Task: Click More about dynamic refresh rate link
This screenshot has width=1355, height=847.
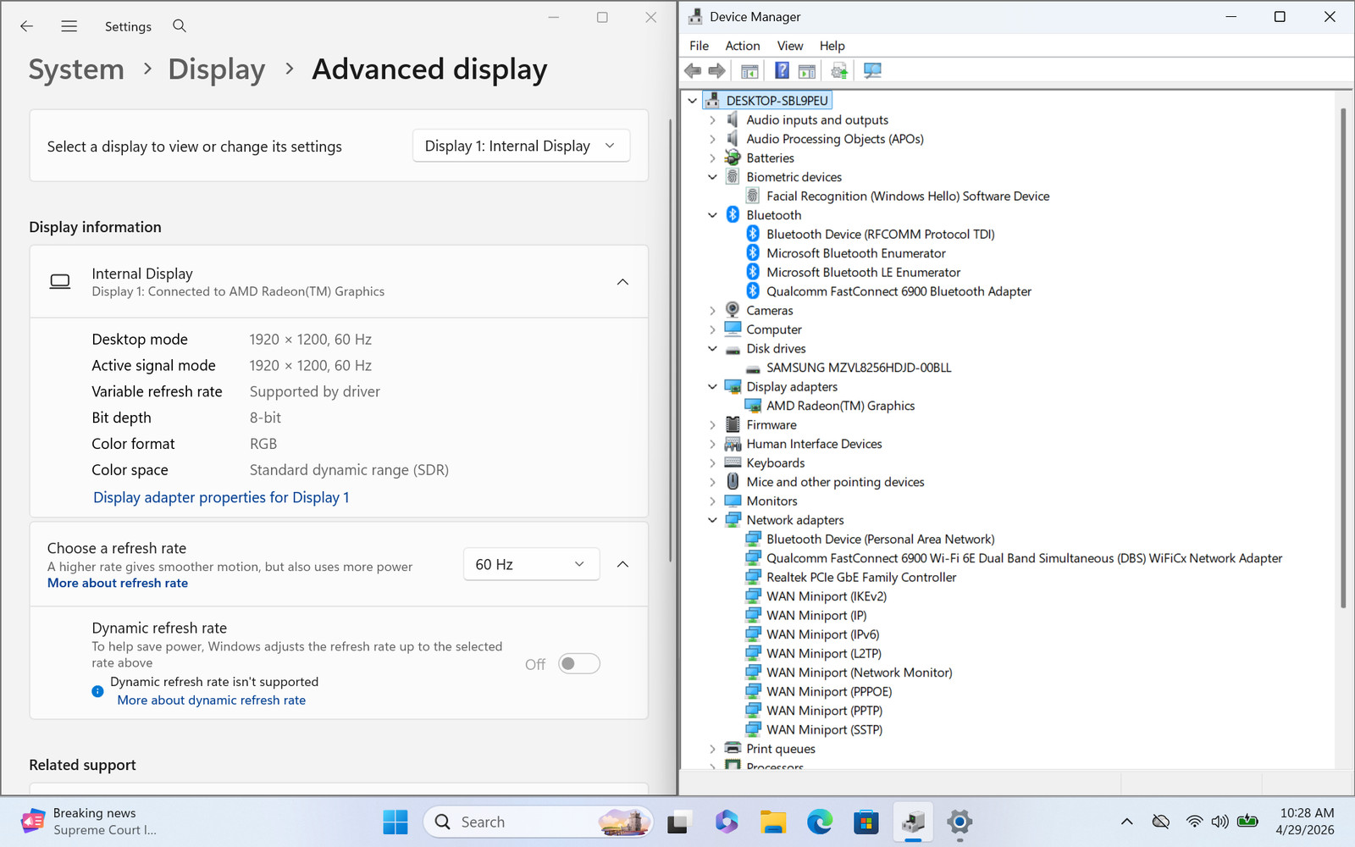Action: click(212, 700)
